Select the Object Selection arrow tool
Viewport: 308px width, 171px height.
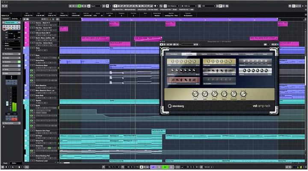click(x=115, y=6)
